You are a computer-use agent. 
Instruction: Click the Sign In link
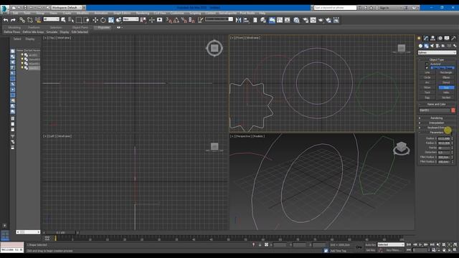pos(384,8)
